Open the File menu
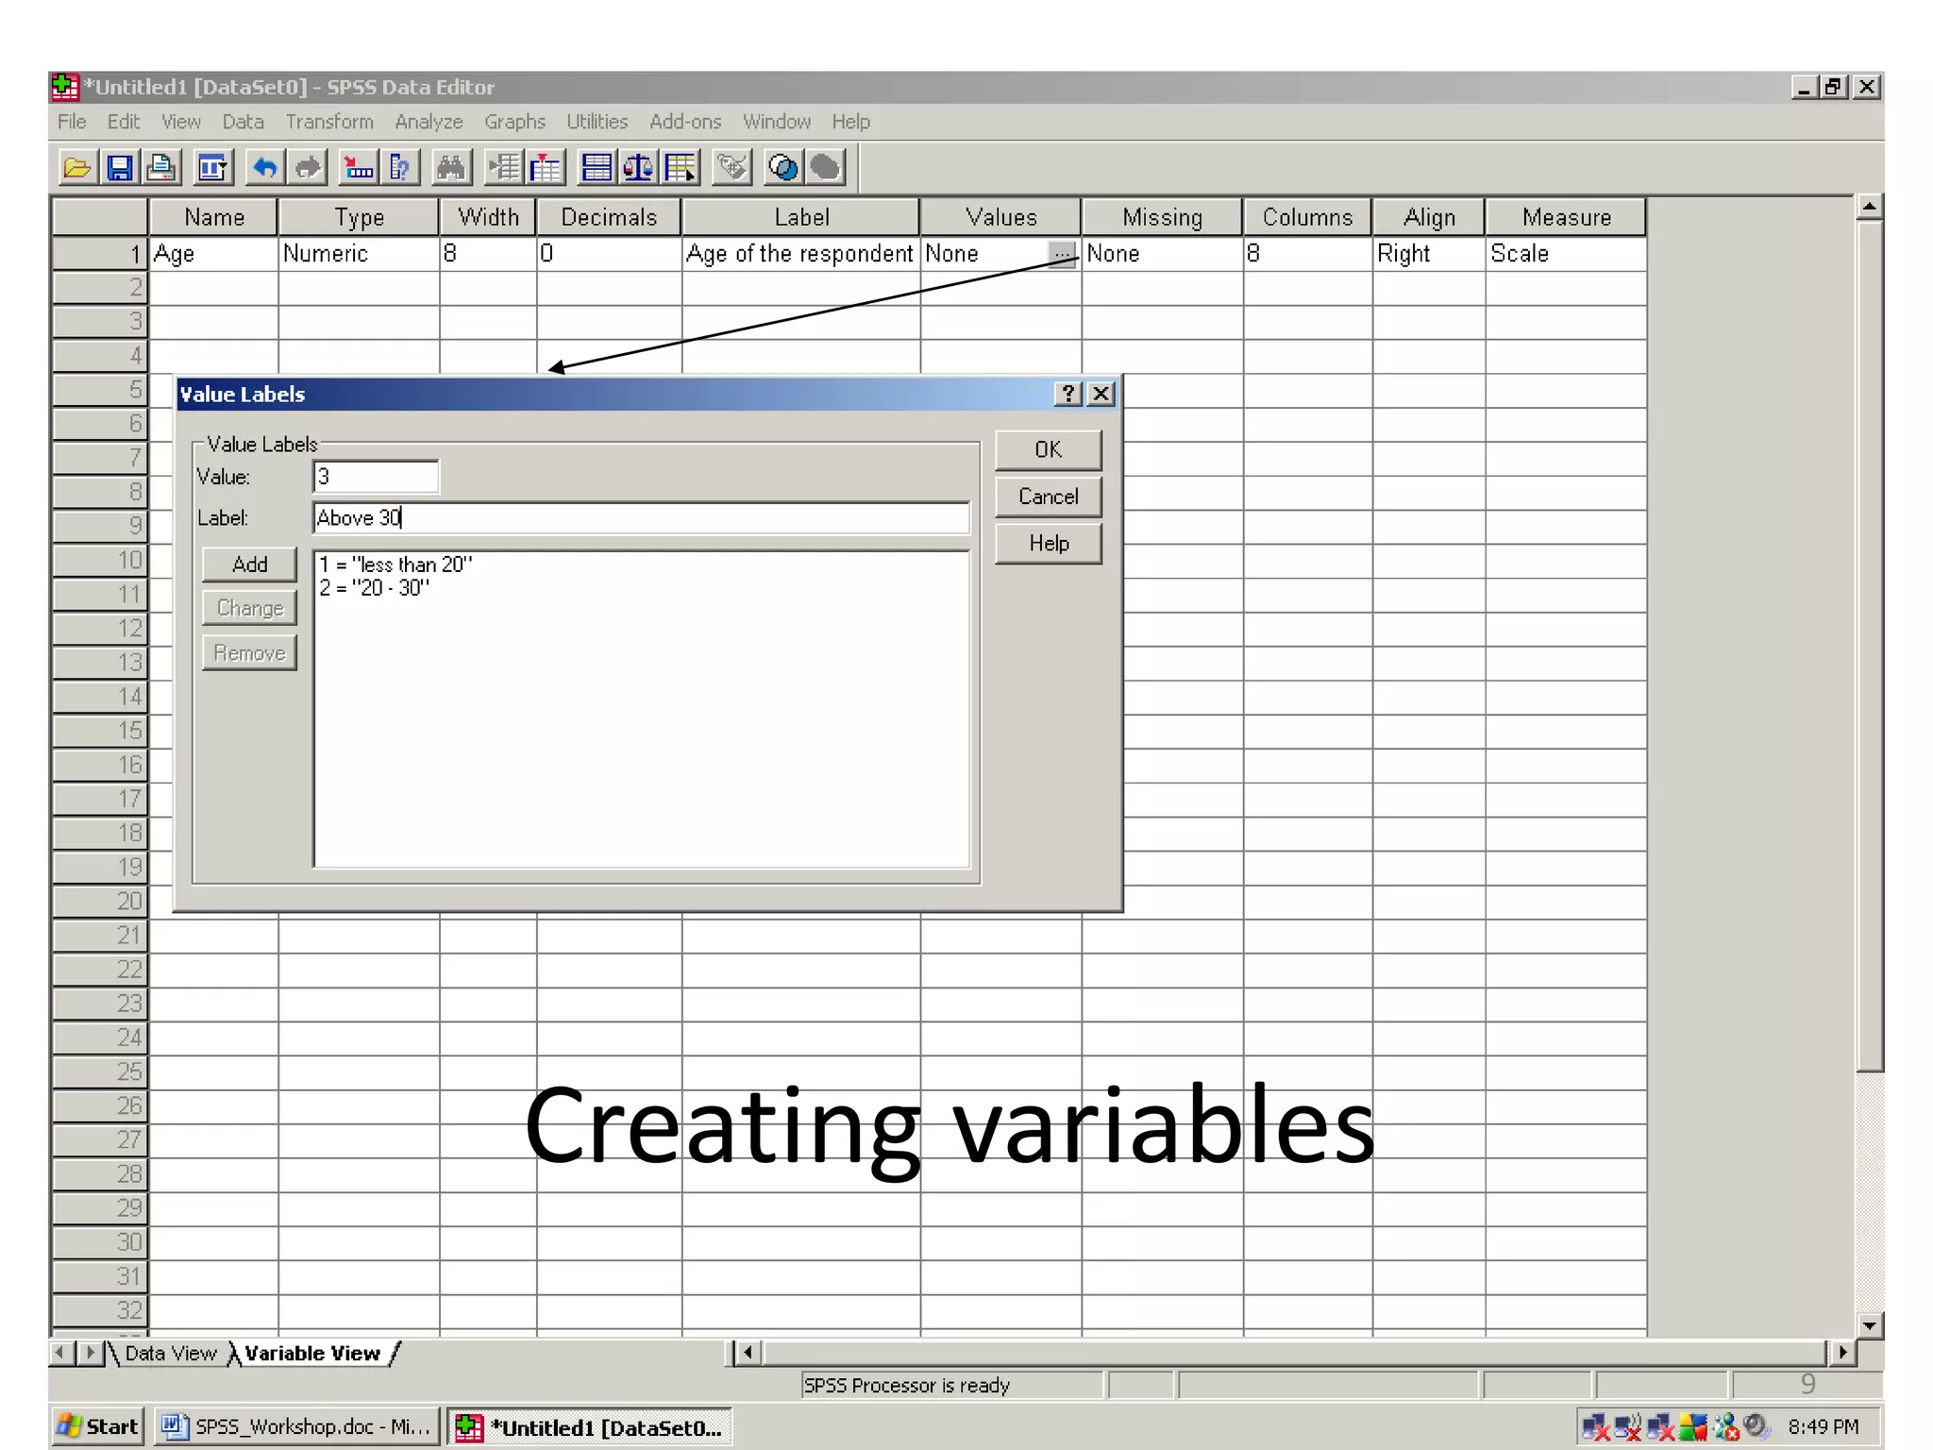1933x1450 pixels. click(x=72, y=122)
